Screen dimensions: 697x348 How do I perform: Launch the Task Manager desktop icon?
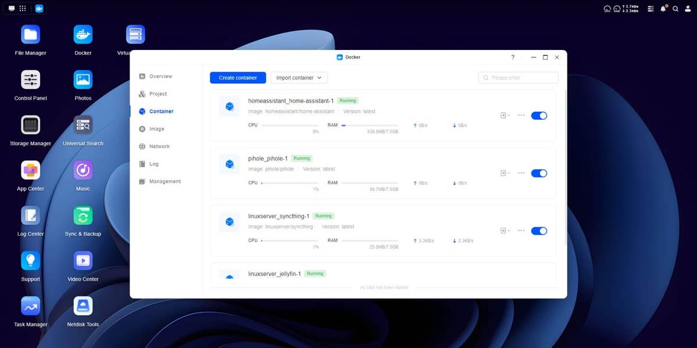[30, 306]
